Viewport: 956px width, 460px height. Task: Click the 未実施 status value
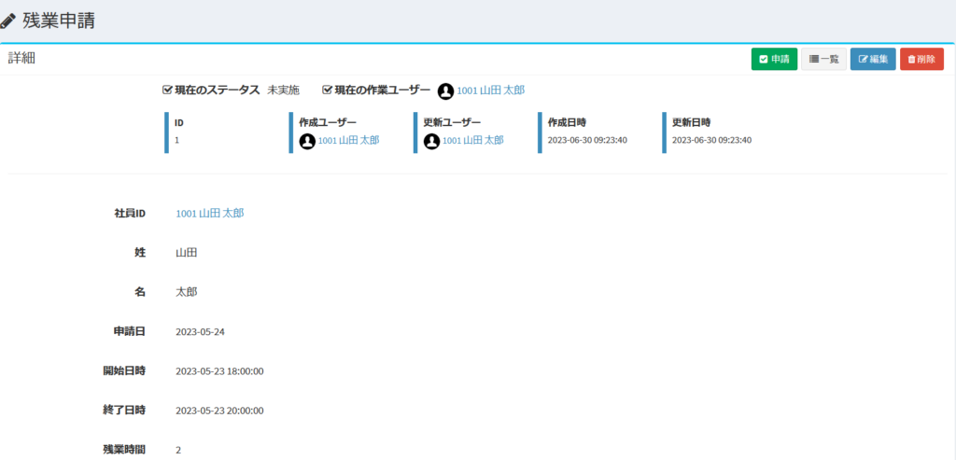pos(284,91)
